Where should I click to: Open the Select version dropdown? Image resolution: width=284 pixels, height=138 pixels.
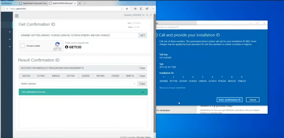pyautogui.click(x=78, y=84)
